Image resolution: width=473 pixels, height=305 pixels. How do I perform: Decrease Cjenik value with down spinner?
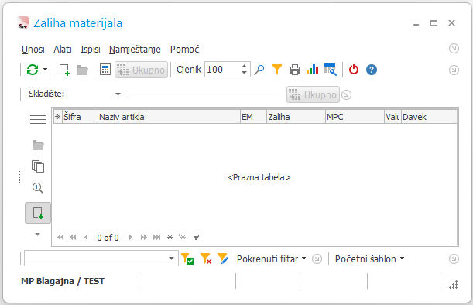245,73
